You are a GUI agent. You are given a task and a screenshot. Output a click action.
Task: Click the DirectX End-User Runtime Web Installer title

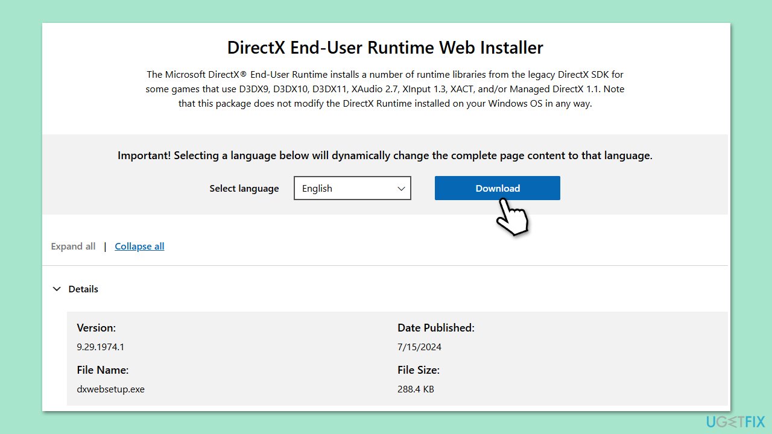[385, 48]
